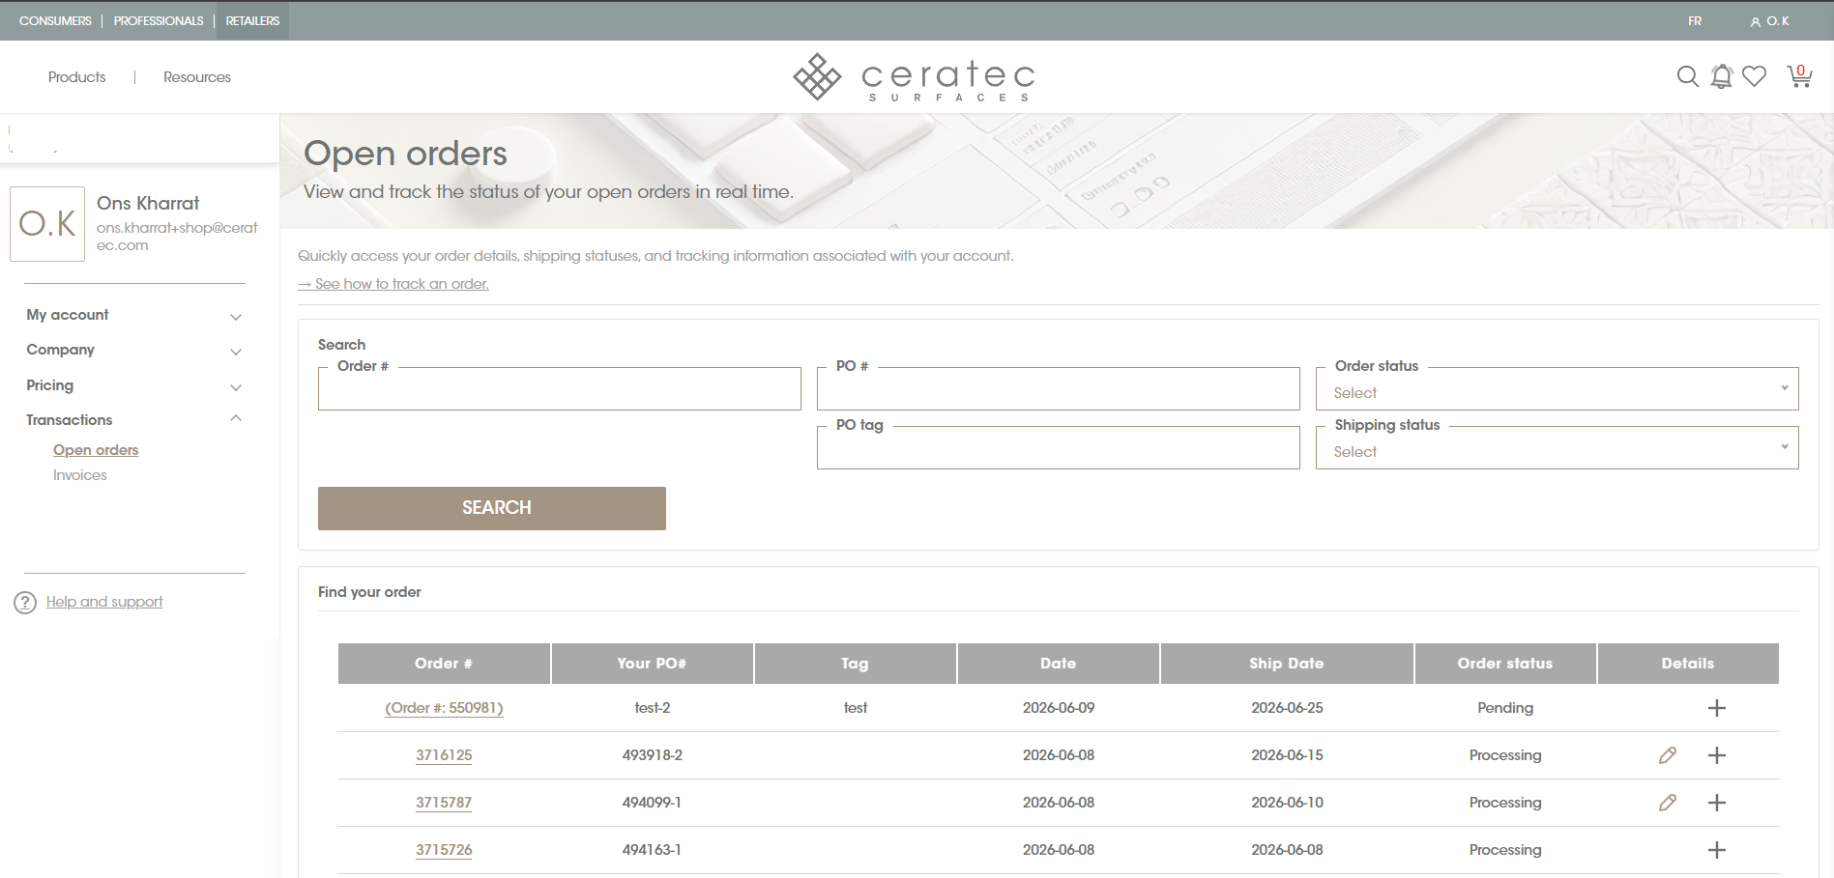The height and width of the screenshot is (878, 1834).
Task: Open the Products menu
Action: click(x=77, y=77)
